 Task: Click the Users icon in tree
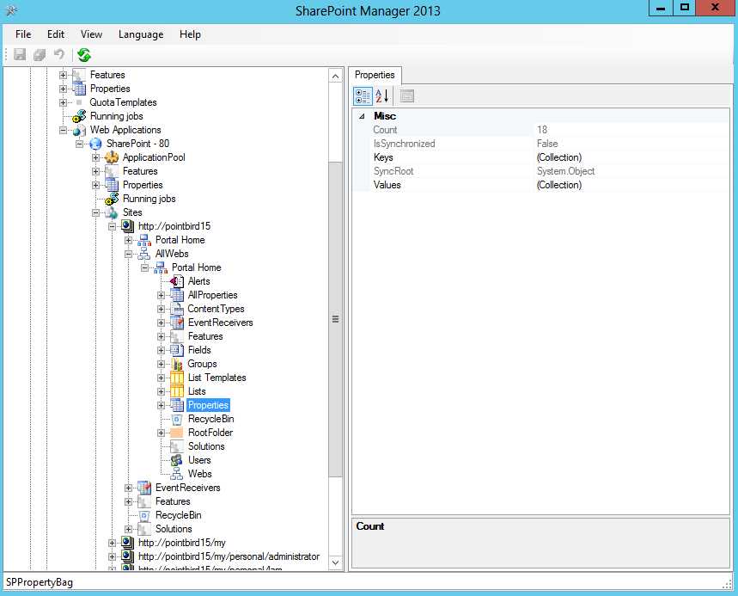pyautogui.click(x=177, y=460)
